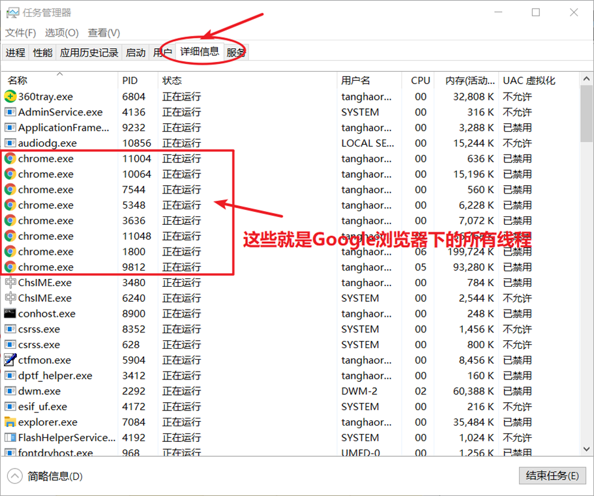Viewport: 594px width, 496px height.
Task: Collapse view using 简略信息(D) arrow
Action: click(15, 476)
